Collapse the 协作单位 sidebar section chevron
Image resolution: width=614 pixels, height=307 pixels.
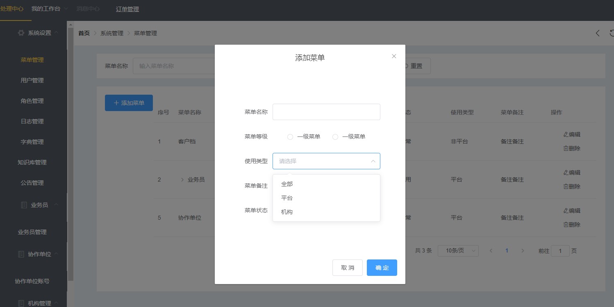[x=56, y=254]
